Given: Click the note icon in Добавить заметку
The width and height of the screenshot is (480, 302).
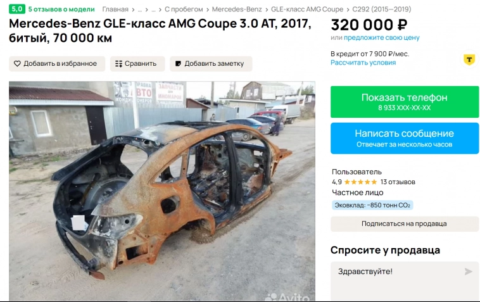Looking at the screenshot, I should click(178, 64).
